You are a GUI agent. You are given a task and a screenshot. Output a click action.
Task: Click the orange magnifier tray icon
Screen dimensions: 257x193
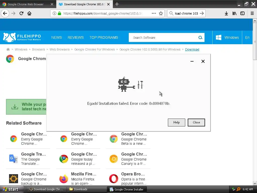[x=238, y=189]
